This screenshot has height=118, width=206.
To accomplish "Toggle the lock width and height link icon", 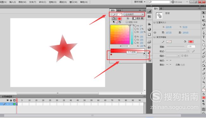I will pyautogui.click(x=155, y=32).
